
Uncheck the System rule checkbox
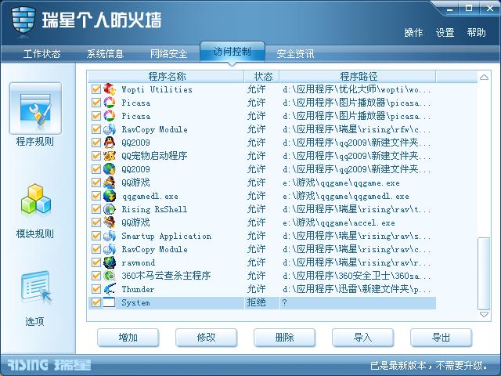pyautogui.click(x=96, y=302)
